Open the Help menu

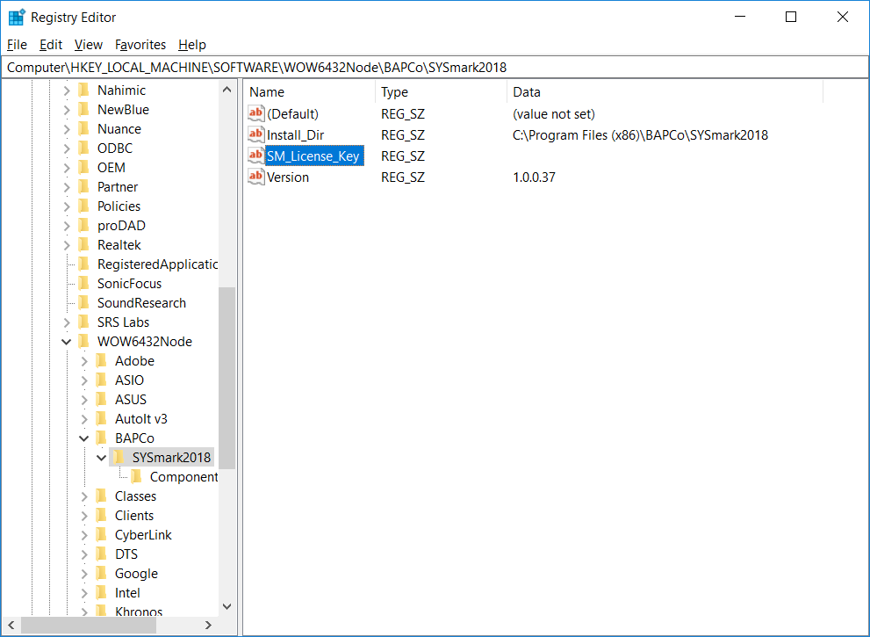click(192, 45)
